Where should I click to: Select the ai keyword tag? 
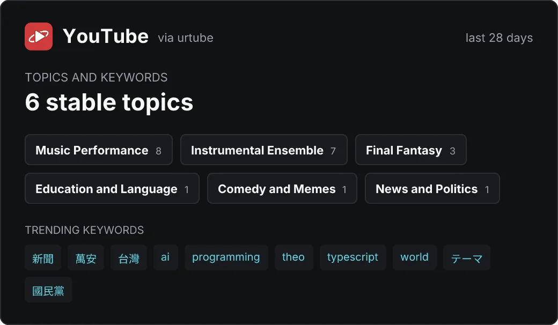tap(165, 257)
